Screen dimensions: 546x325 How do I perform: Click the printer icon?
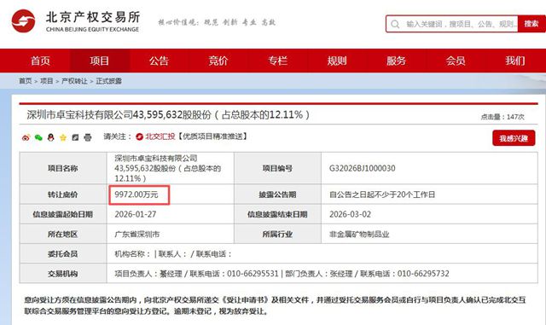click(x=88, y=137)
